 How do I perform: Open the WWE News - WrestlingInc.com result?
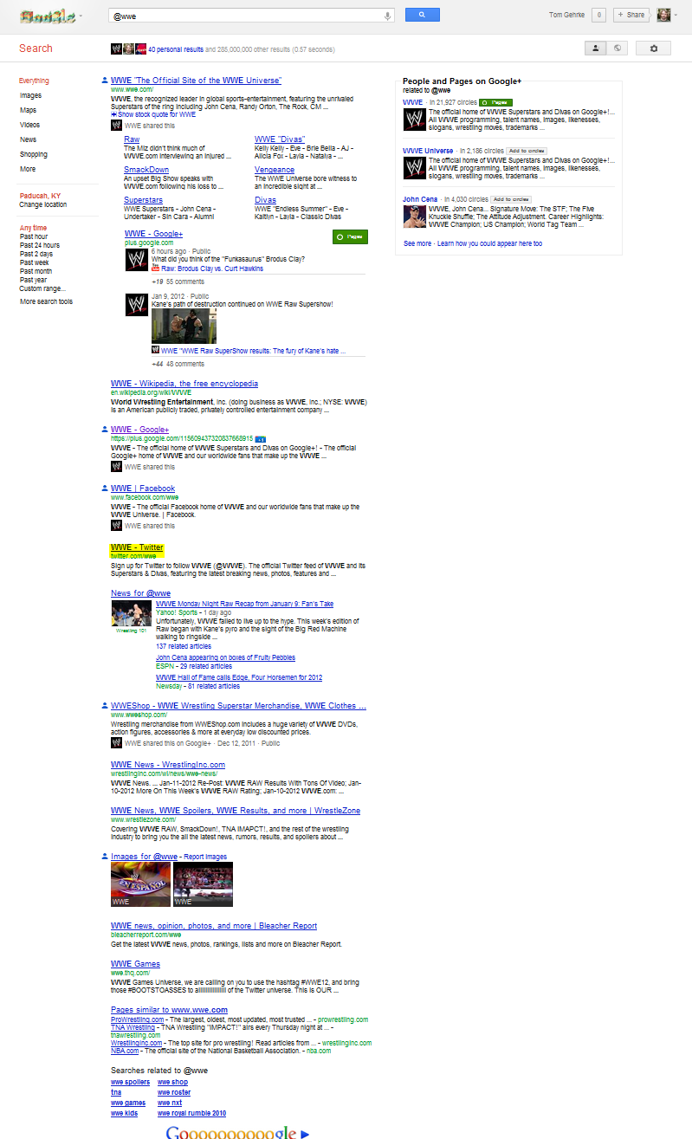click(168, 765)
